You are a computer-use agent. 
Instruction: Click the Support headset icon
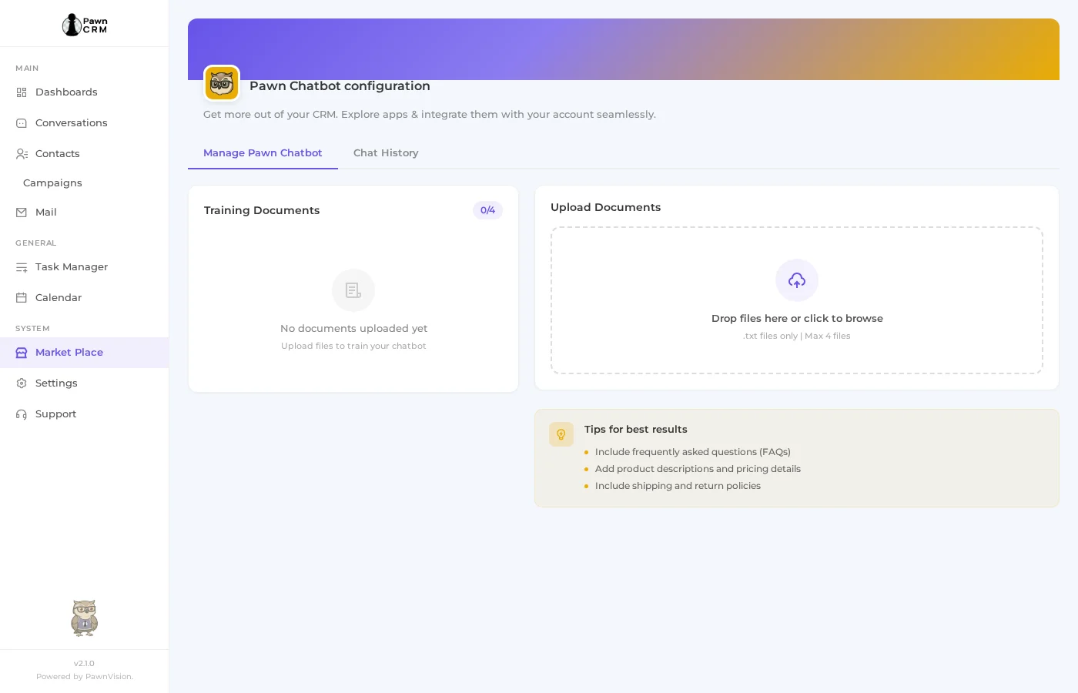tap(22, 413)
